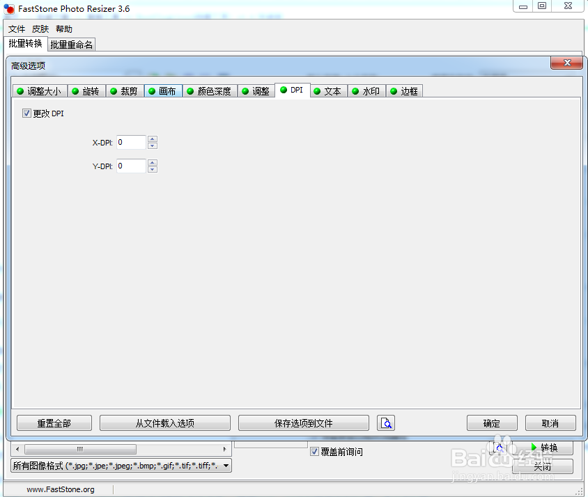Viewport: 588px width, 497px height.
Task: Open the 文件 menu
Action: [x=17, y=29]
